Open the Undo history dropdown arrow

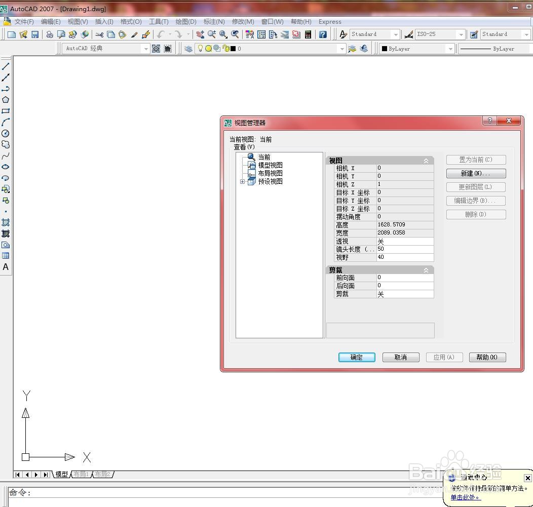tap(170, 34)
